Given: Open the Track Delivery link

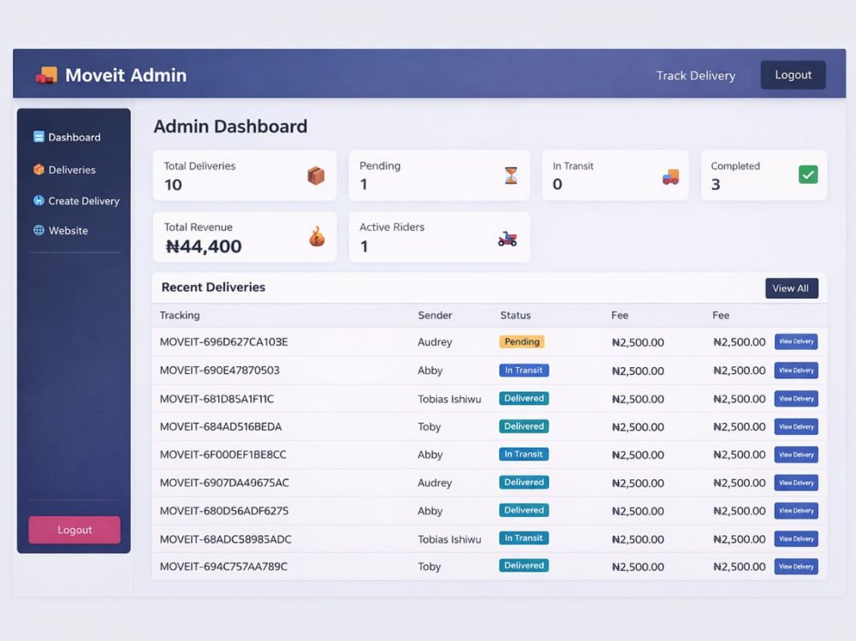Looking at the screenshot, I should (x=695, y=75).
